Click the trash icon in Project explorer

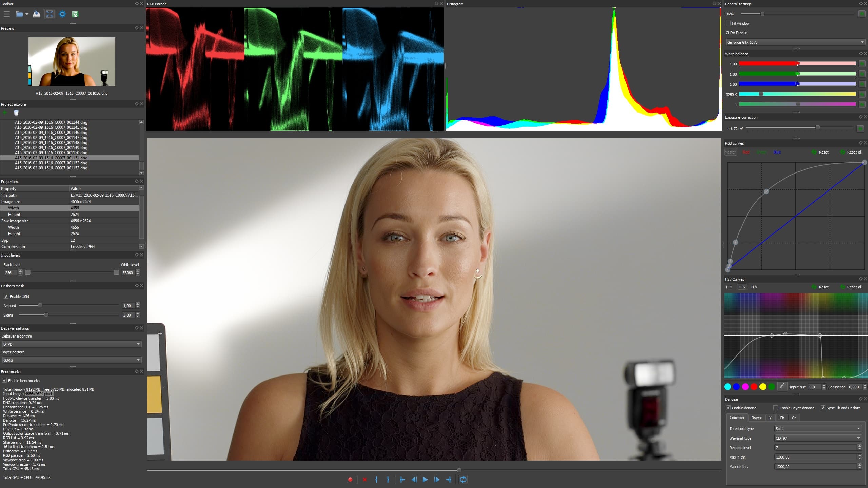16,113
